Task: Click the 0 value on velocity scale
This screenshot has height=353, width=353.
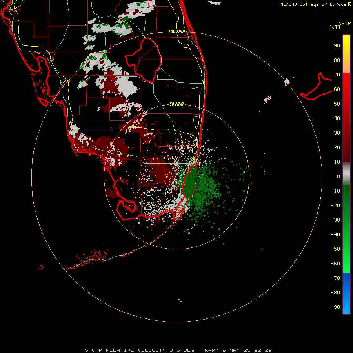Action: 338,176
